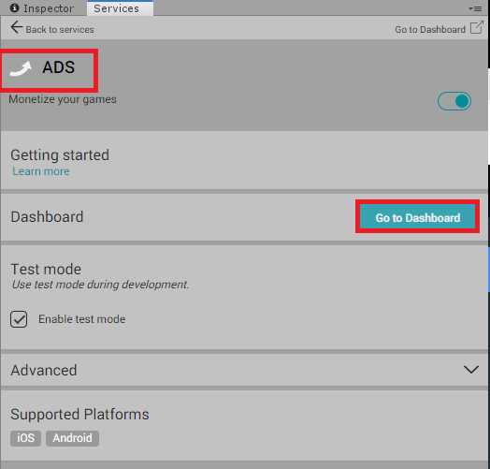The height and width of the screenshot is (469, 490).
Task: Click the teal Go to Dashboard button
Action: 417,217
